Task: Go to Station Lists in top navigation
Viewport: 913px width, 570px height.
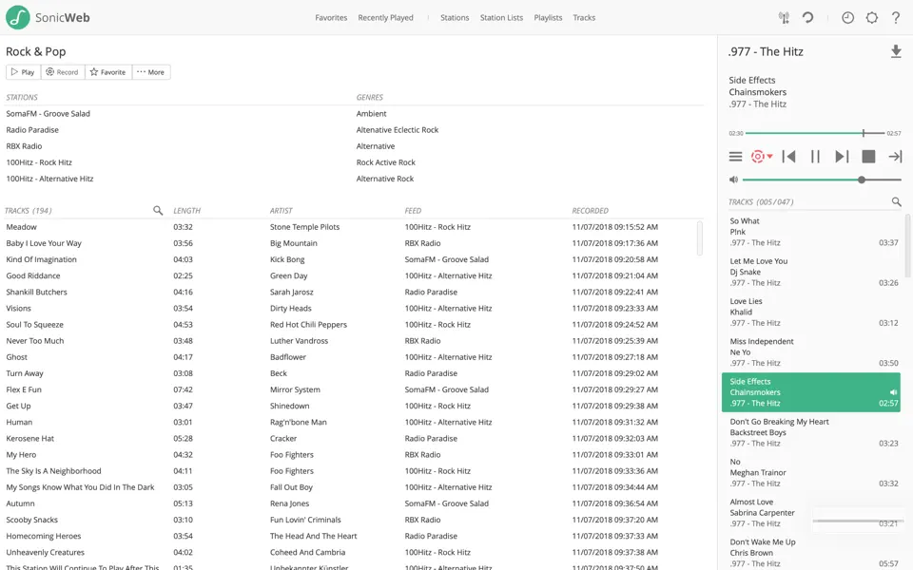Action: [x=501, y=18]
